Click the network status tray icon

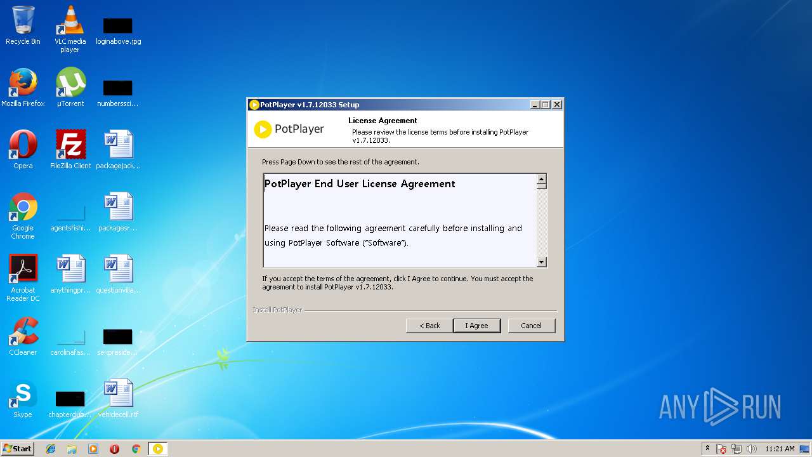(737, 449)
